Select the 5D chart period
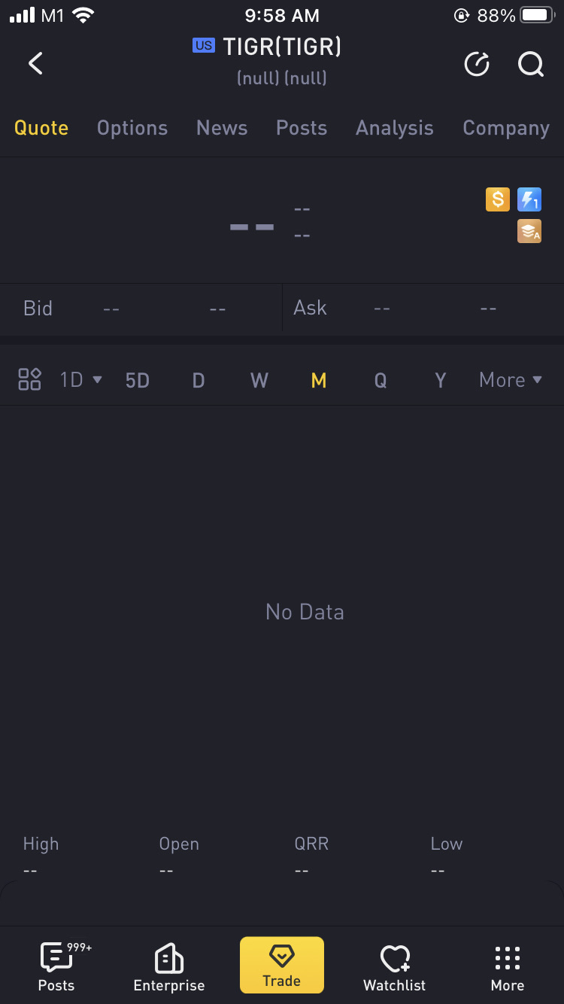564x1004 pixels. tap(138, 380)
